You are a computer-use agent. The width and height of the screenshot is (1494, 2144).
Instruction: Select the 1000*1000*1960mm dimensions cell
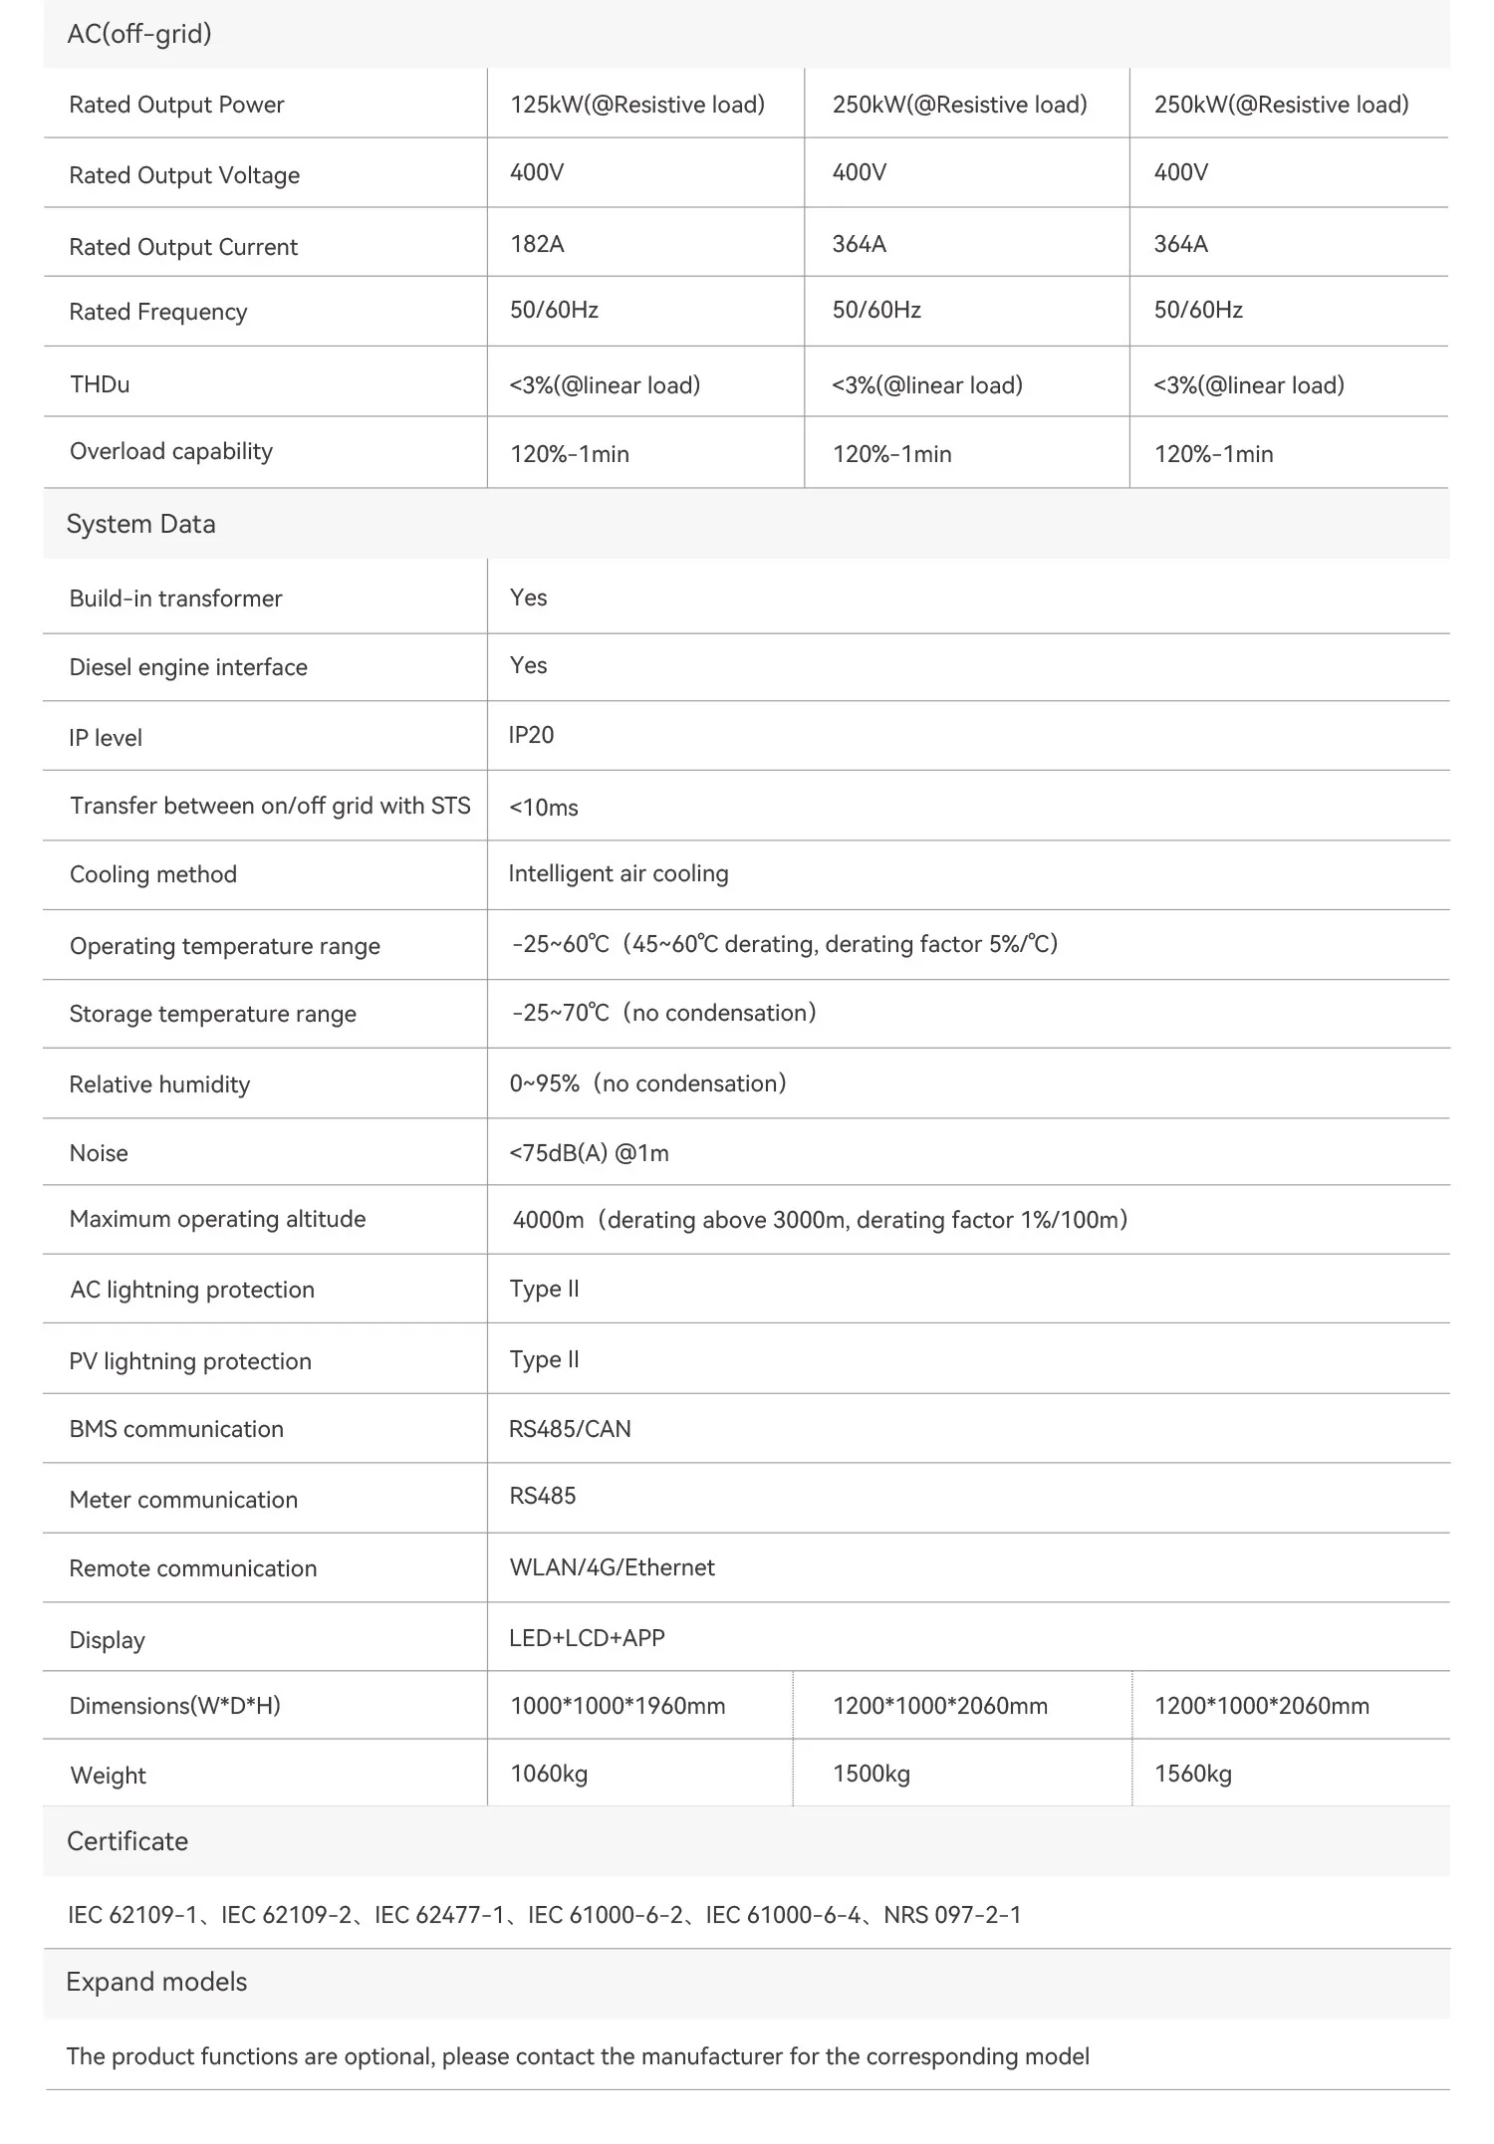point(618,1706)
